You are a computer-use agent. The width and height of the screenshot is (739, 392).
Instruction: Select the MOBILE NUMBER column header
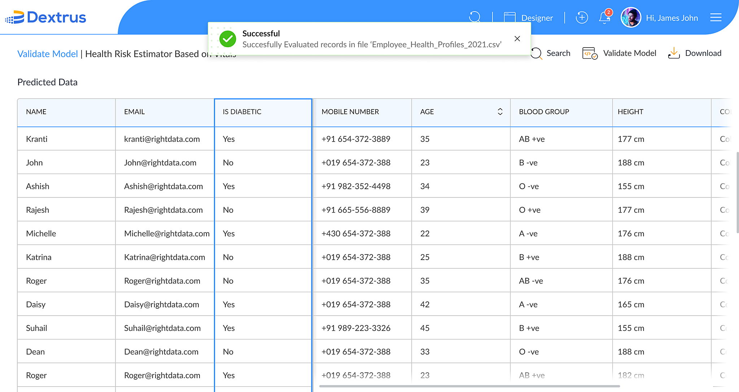coord(362,112)
